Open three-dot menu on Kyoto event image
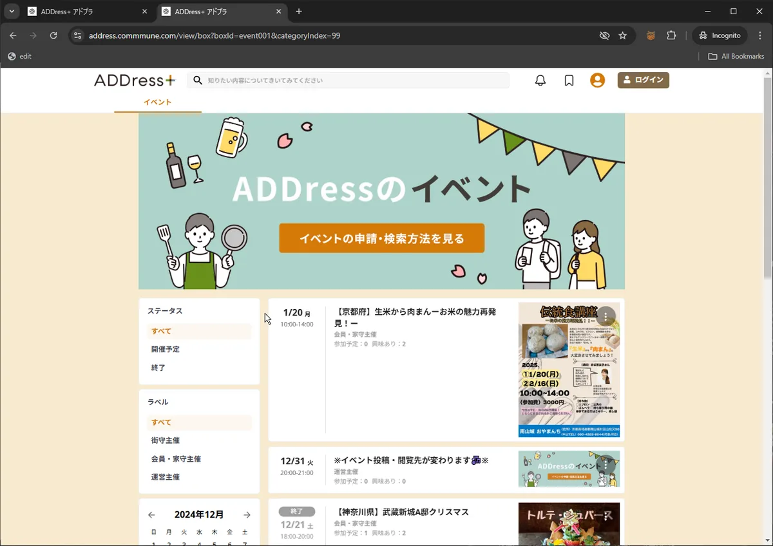The width and height of the screenshot is (773, 546). (606, 316)
